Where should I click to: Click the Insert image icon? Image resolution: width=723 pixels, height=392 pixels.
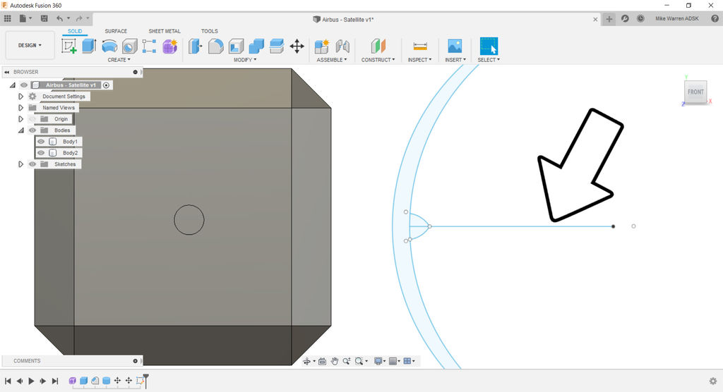[x=455, y=46]
